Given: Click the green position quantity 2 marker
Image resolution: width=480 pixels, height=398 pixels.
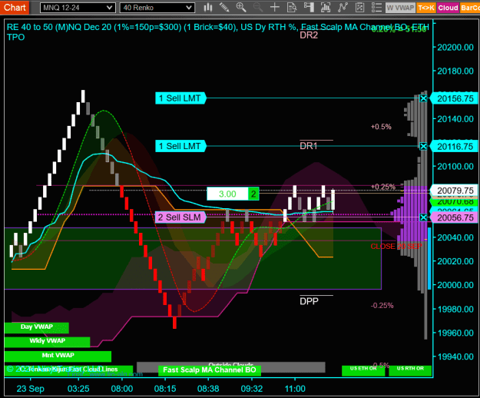Looking at the screenshot, I should coord(253,194).
